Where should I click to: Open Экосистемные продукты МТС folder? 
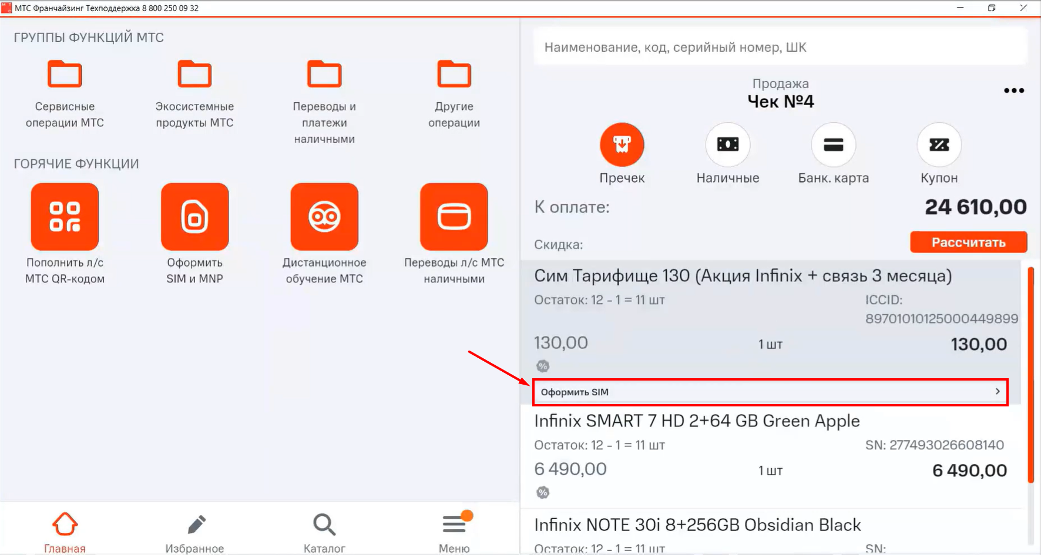point(194,74)
